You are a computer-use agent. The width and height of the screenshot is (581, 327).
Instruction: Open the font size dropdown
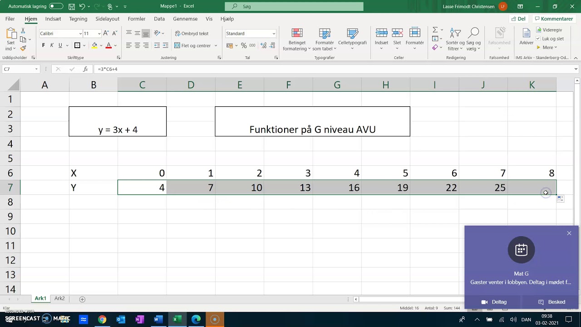click(99, 34)
